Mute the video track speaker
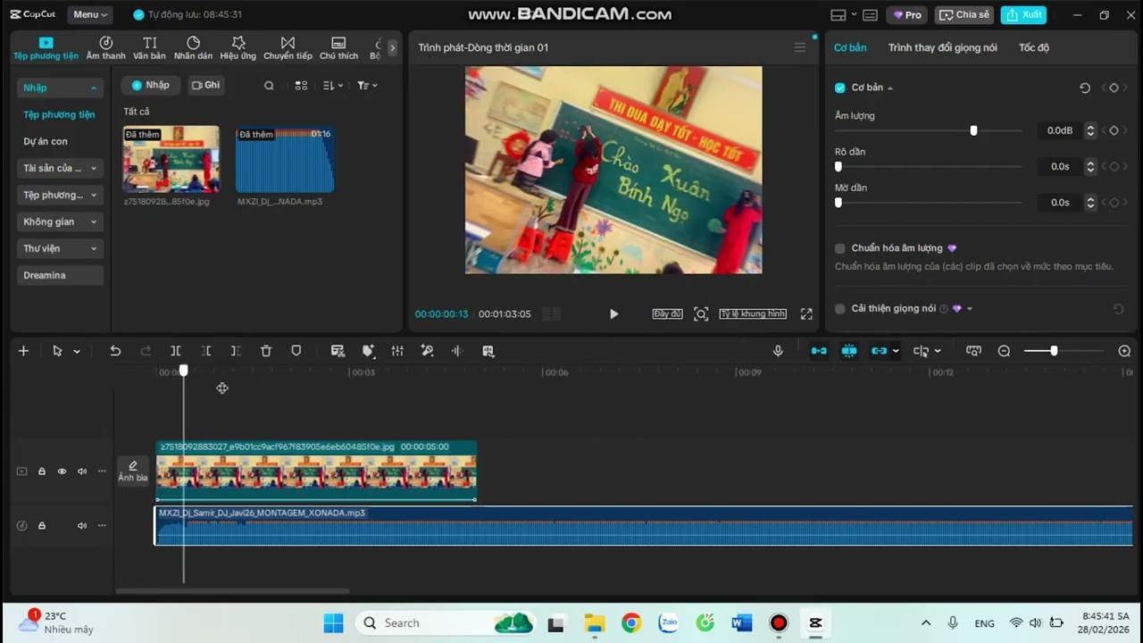Screen dimensions: 1143x643 tap(82, 472)
